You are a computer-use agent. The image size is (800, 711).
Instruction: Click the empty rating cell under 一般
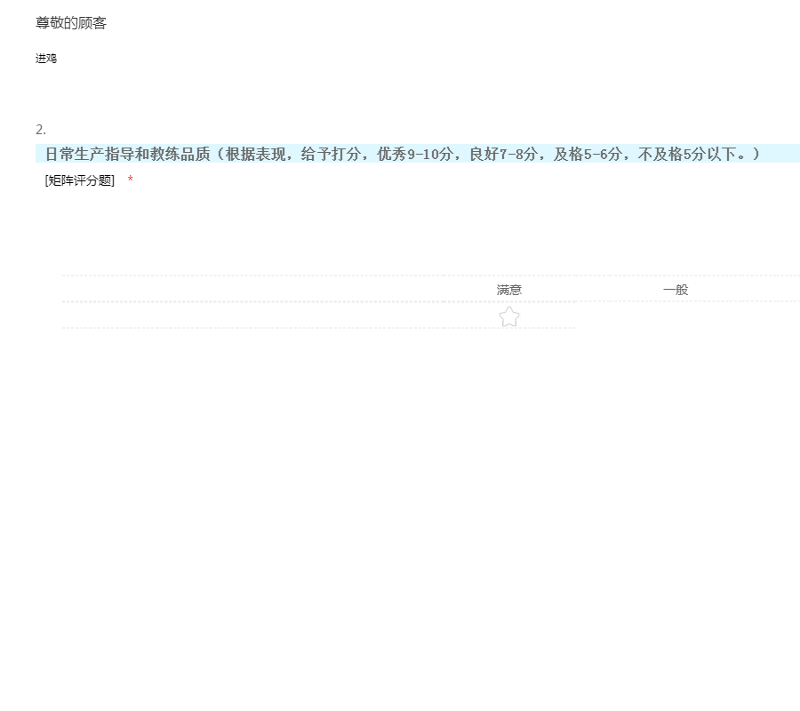676,316
